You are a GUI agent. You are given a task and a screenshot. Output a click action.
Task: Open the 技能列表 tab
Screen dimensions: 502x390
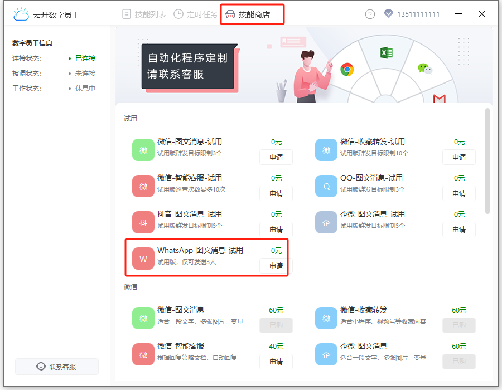144,14
